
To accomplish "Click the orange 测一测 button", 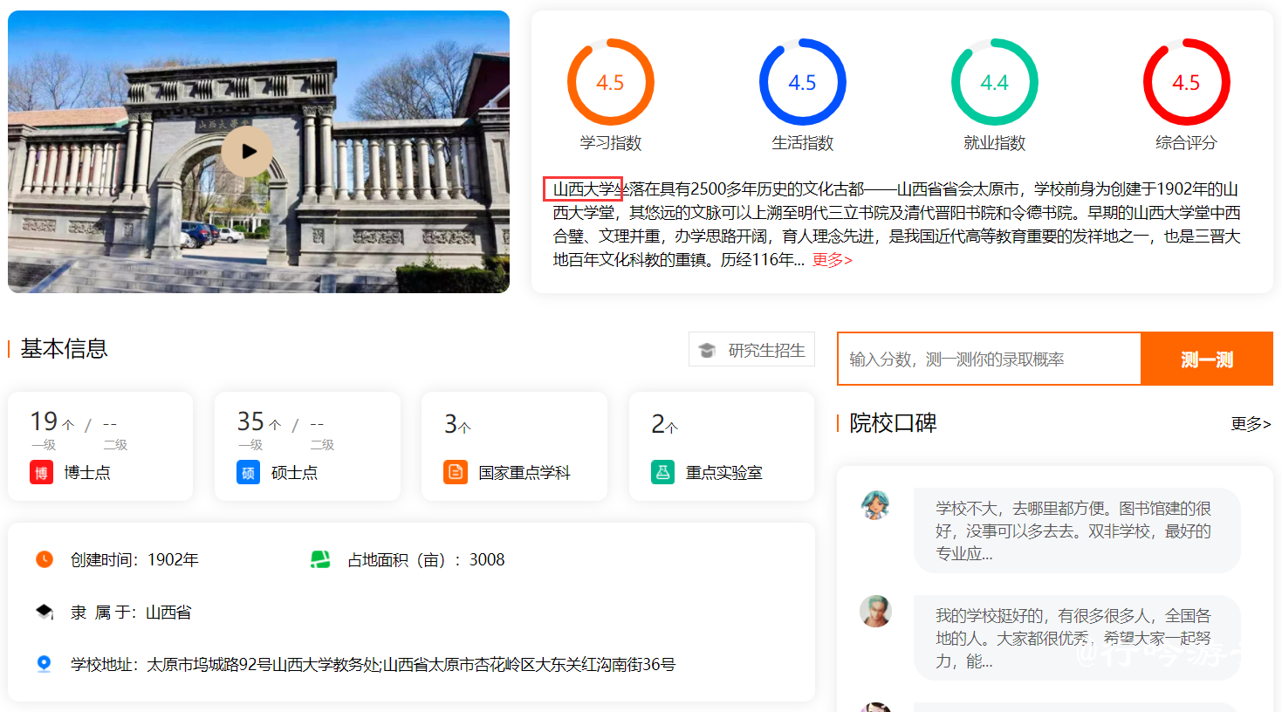I will pyautogui.click(x=1207, y=359).
